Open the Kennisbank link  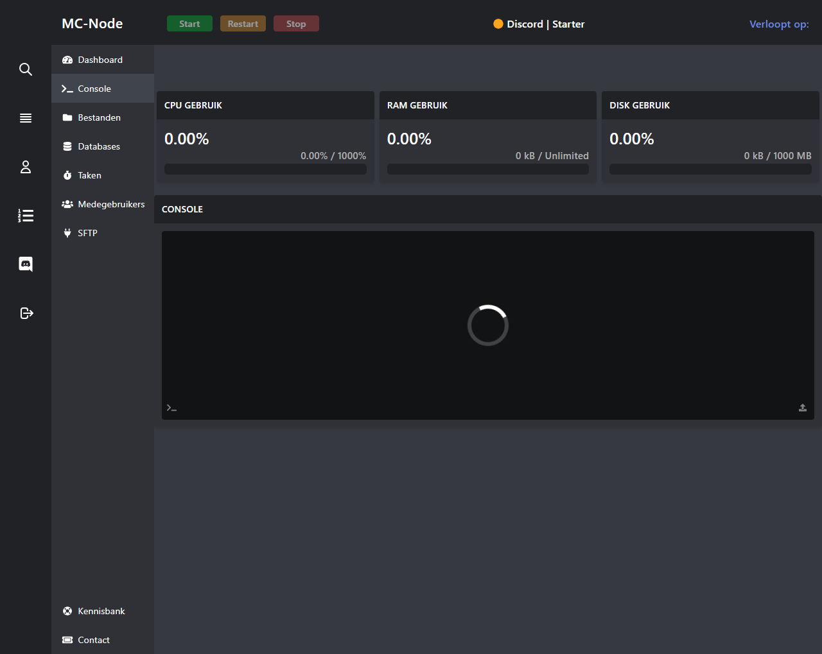[101, 611]
